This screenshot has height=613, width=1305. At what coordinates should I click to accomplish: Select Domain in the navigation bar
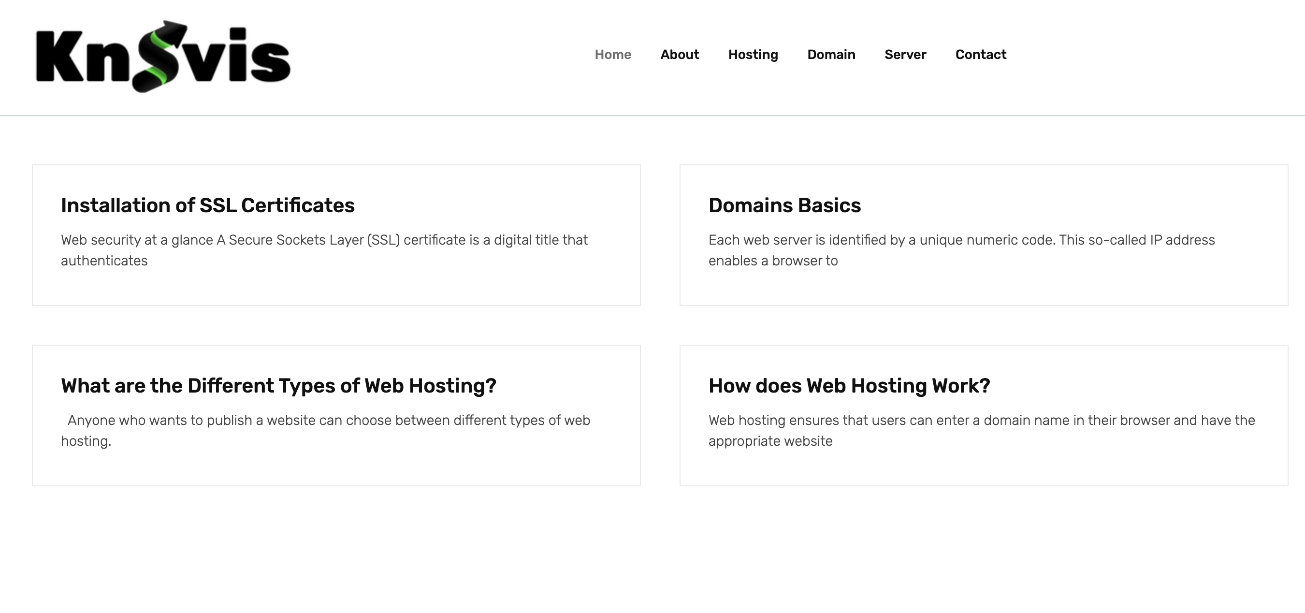point(831,55)
